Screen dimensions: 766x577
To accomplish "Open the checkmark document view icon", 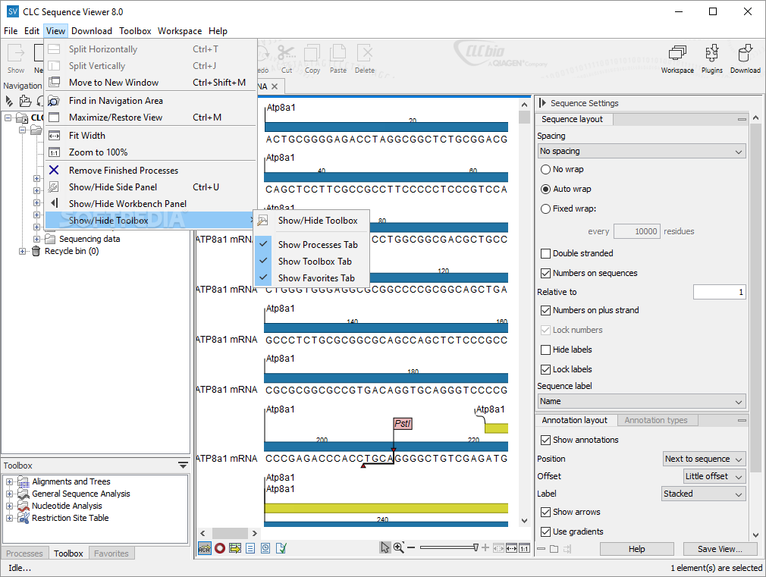I will [x=281, y=548].
